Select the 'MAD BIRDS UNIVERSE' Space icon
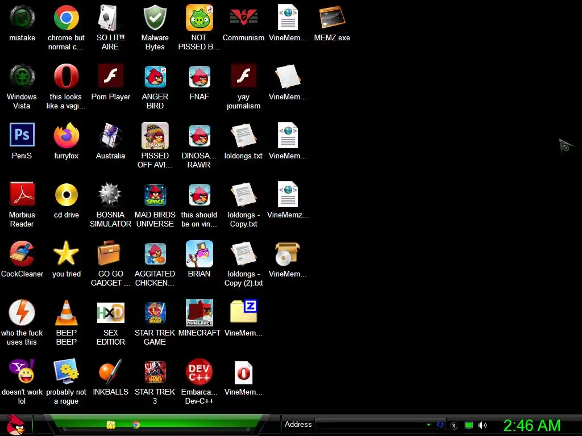 click(155, 194)
